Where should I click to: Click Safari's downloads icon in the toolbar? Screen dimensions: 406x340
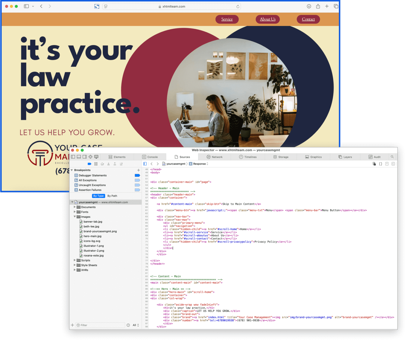(309, 6)
